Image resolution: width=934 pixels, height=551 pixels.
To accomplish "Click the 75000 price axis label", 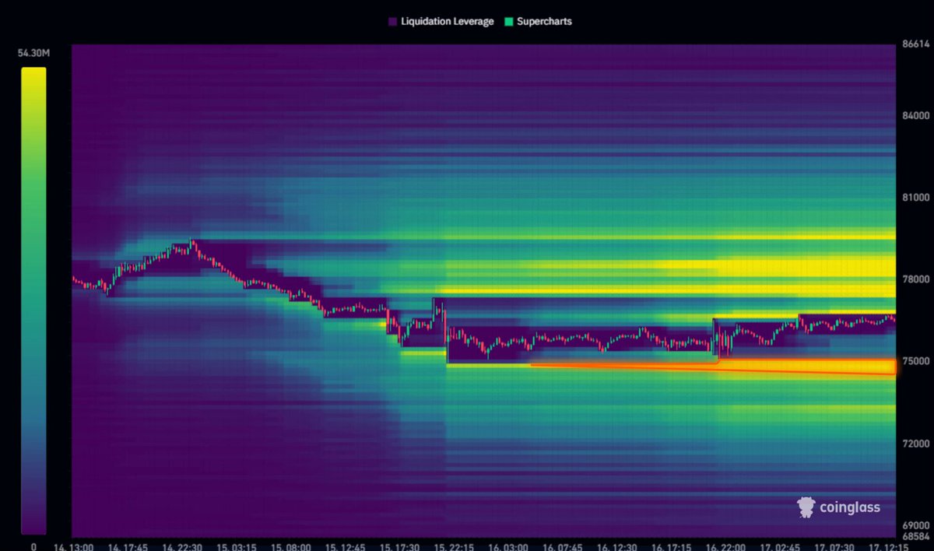I will pos(915,361).
